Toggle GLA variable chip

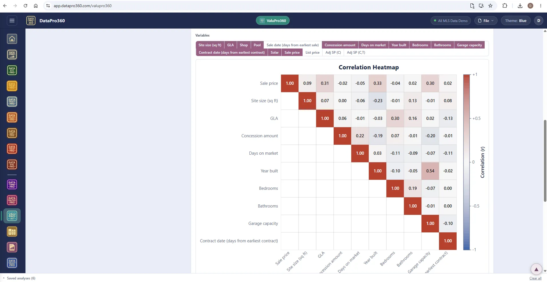coord(230,45)
